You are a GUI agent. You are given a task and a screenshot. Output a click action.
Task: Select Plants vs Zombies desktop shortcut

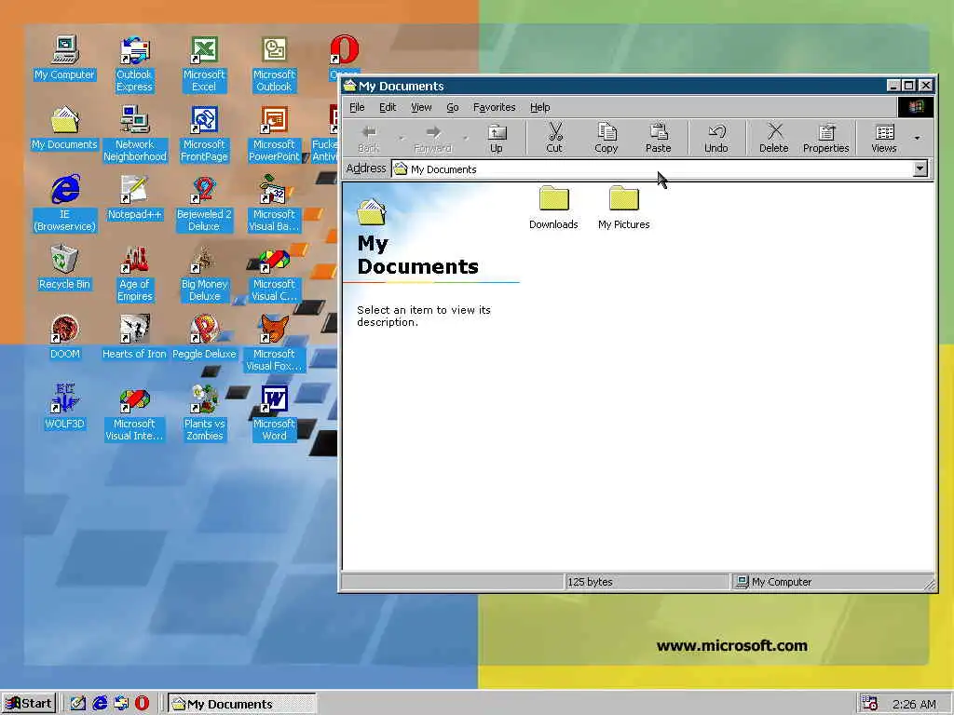[204, 414]
